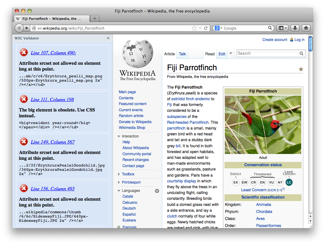
Task: Close the W3C Validator sidebar
Action: pos(108,38)
